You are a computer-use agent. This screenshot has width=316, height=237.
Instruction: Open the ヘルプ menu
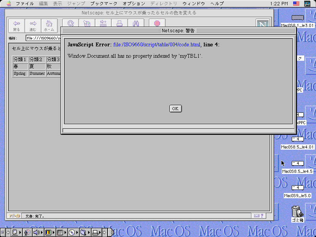217,4
